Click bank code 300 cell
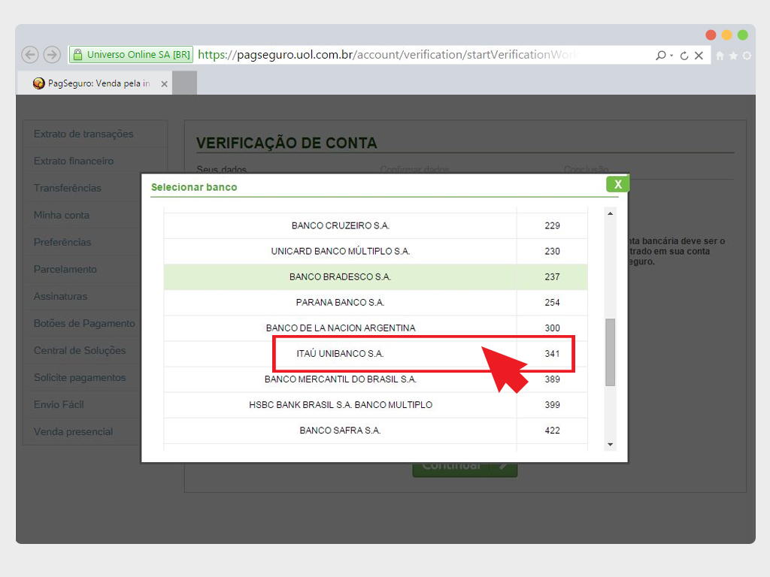Image resolution: width=770 pixels, height=577 pixels. click(x=552, y=328)
